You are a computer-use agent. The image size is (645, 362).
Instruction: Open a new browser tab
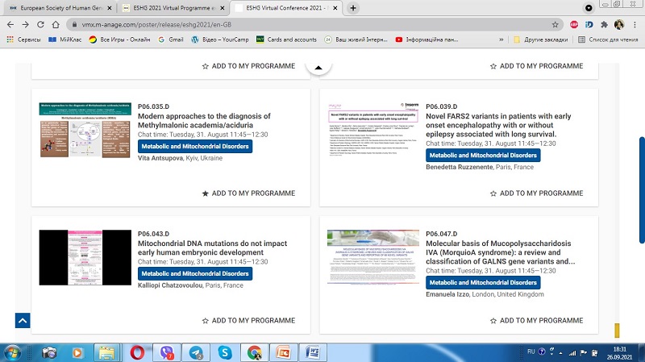point(353,7)
